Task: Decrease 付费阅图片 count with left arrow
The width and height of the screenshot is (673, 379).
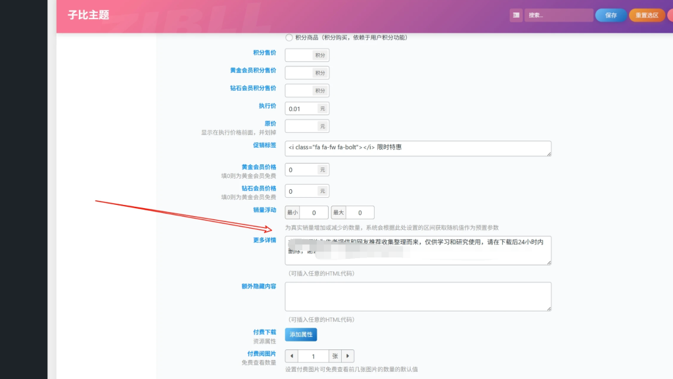Action: 292,356
